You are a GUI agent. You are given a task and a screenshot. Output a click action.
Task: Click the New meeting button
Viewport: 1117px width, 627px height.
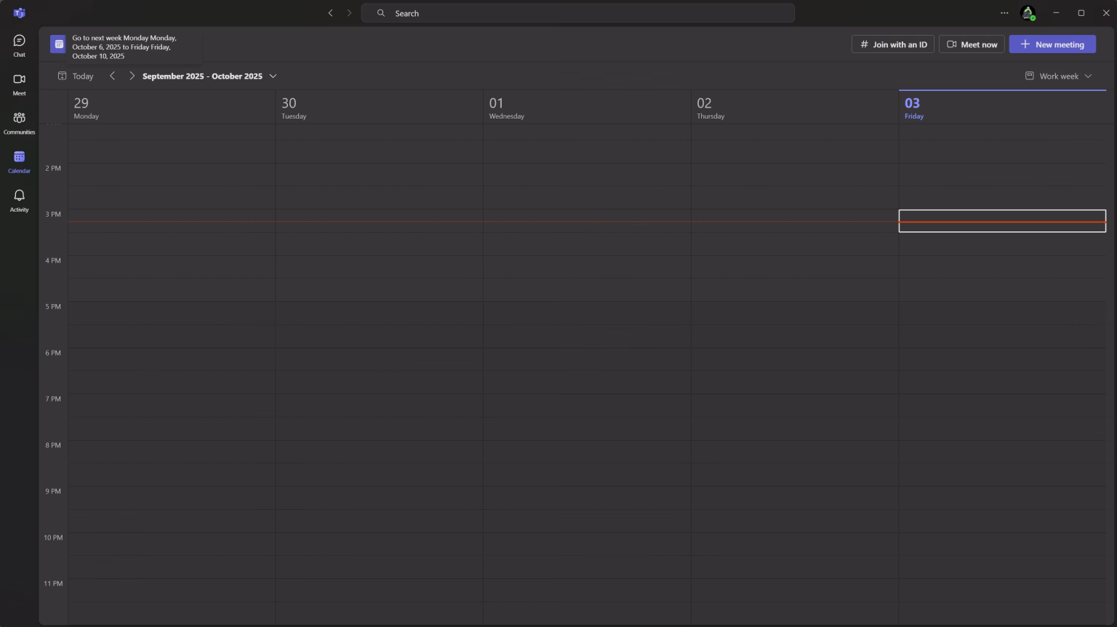1052,44
